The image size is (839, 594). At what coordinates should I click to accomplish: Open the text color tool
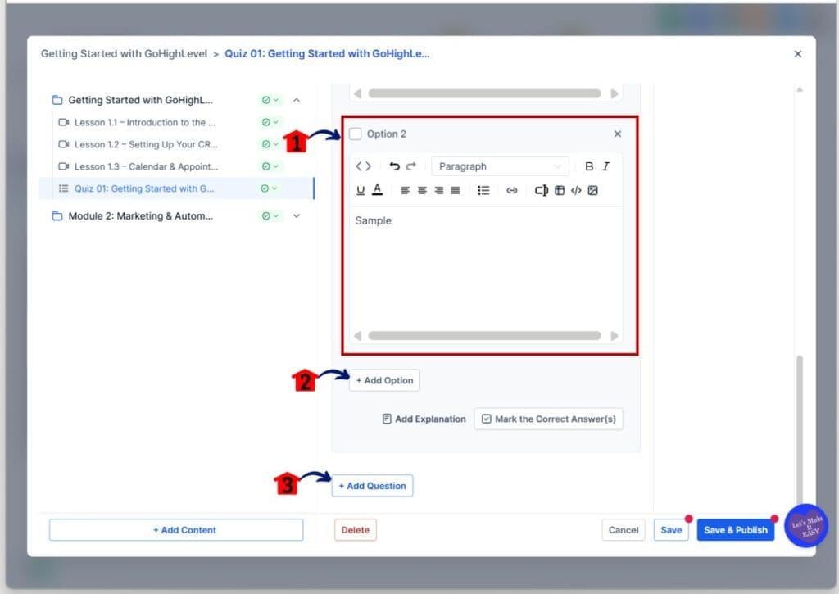pyautogui.click(x=377, y=190)
